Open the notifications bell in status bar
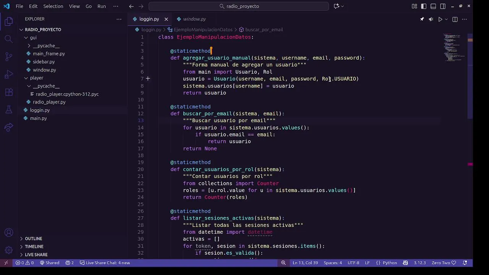The image size is (489, 275). click(x=465, y=263)
